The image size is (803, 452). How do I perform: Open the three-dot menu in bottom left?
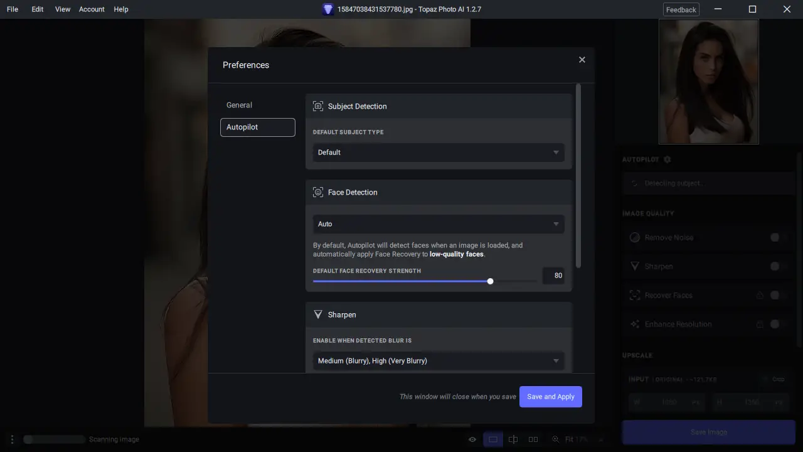[12, 439]
